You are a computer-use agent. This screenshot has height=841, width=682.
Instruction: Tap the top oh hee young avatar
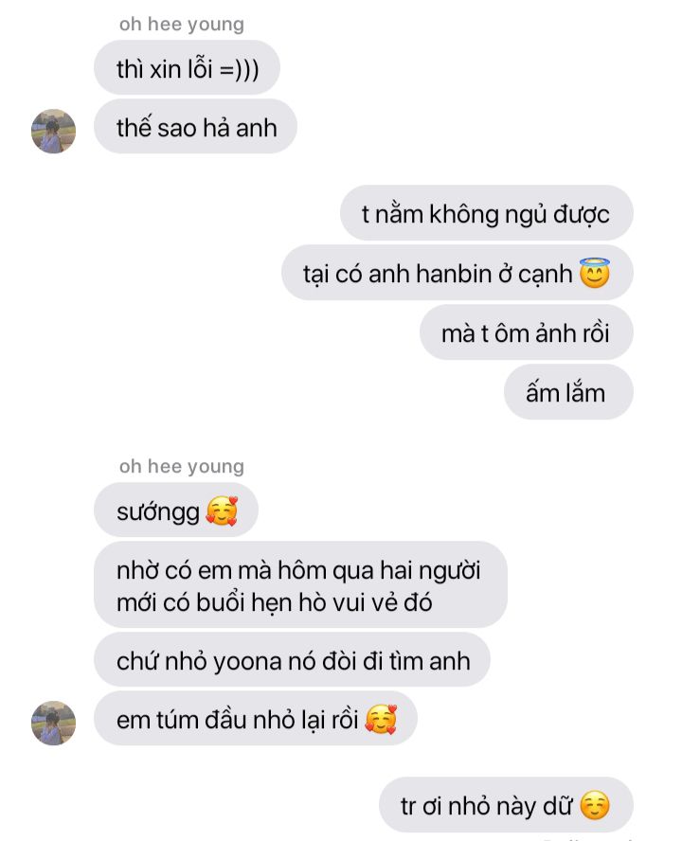pyautogui.click(x=53, y=132)
